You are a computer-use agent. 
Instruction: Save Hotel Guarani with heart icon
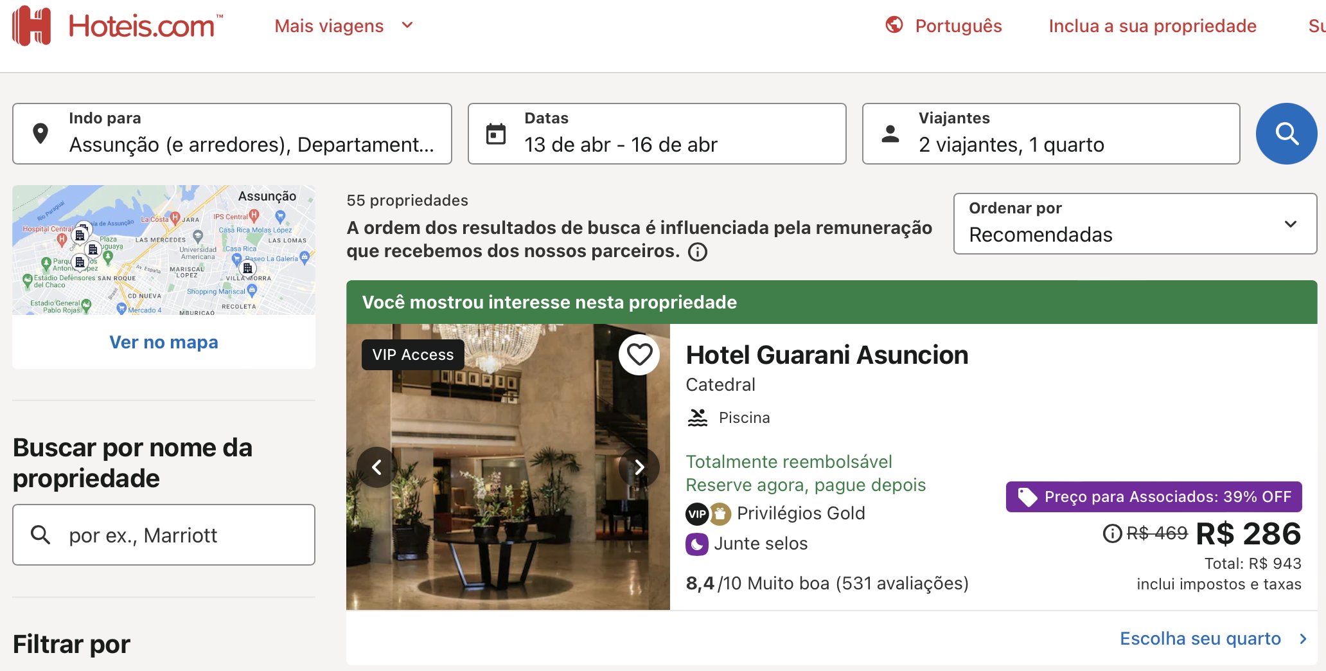(x=639, y=355)
